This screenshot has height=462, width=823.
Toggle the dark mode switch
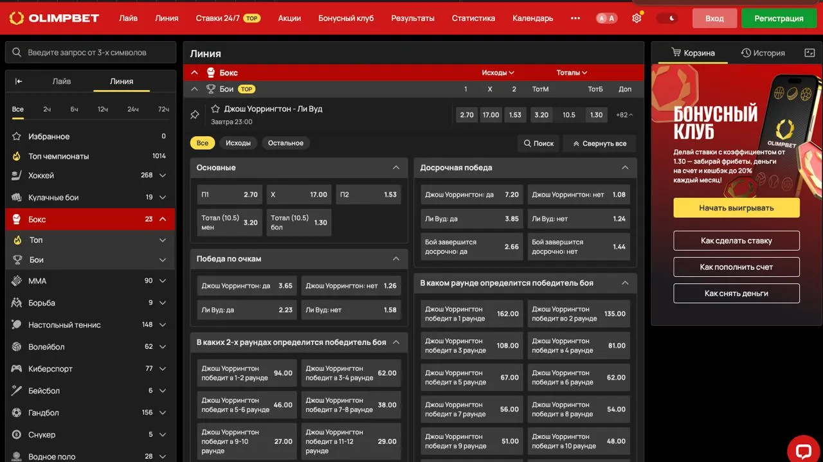(x=667, y=18)
